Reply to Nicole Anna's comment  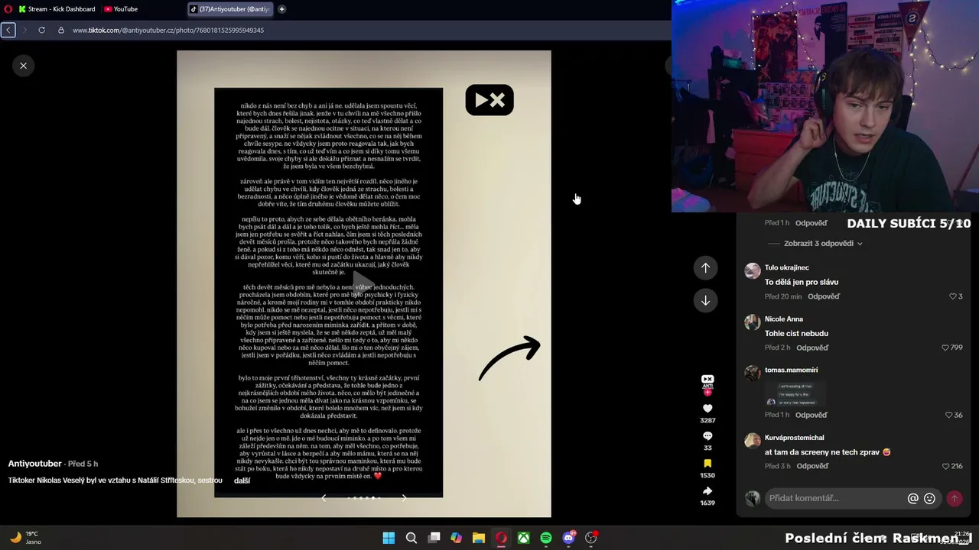click(x=812, y=348)
